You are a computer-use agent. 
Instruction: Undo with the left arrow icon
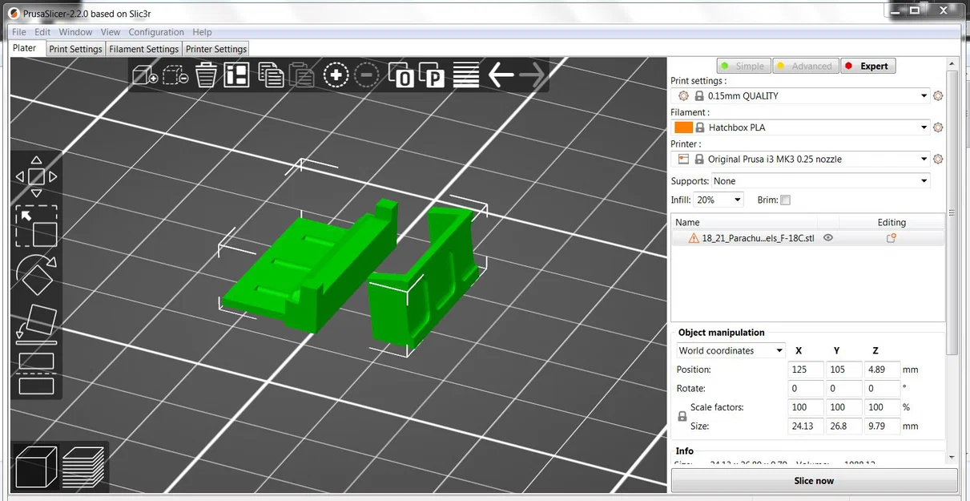[x=501, y=76]
